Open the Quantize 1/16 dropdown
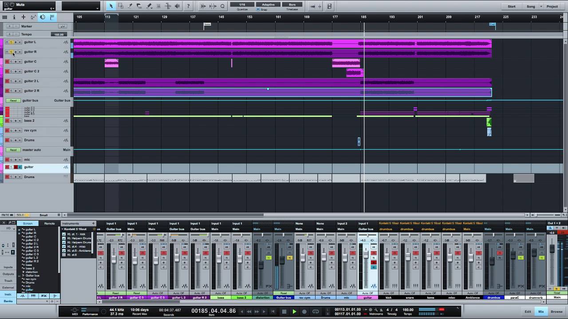The height and width of the screenshot is (319, 568). pos(242,4)
